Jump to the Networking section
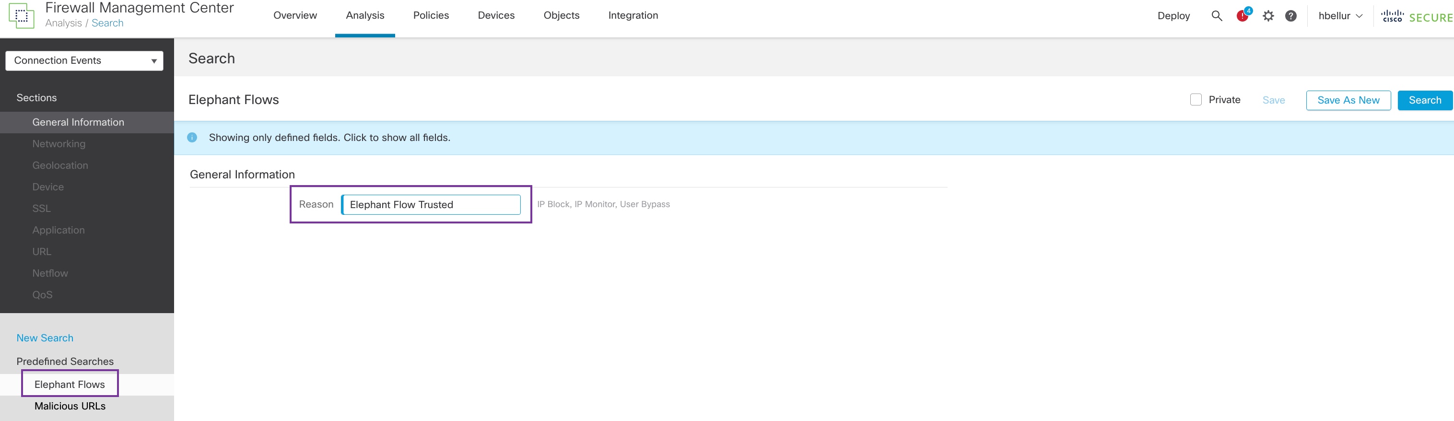Viewport: 1454px width, 421px height. [59, 144]
